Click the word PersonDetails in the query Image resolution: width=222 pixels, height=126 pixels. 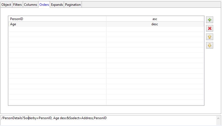click(13, 118)
